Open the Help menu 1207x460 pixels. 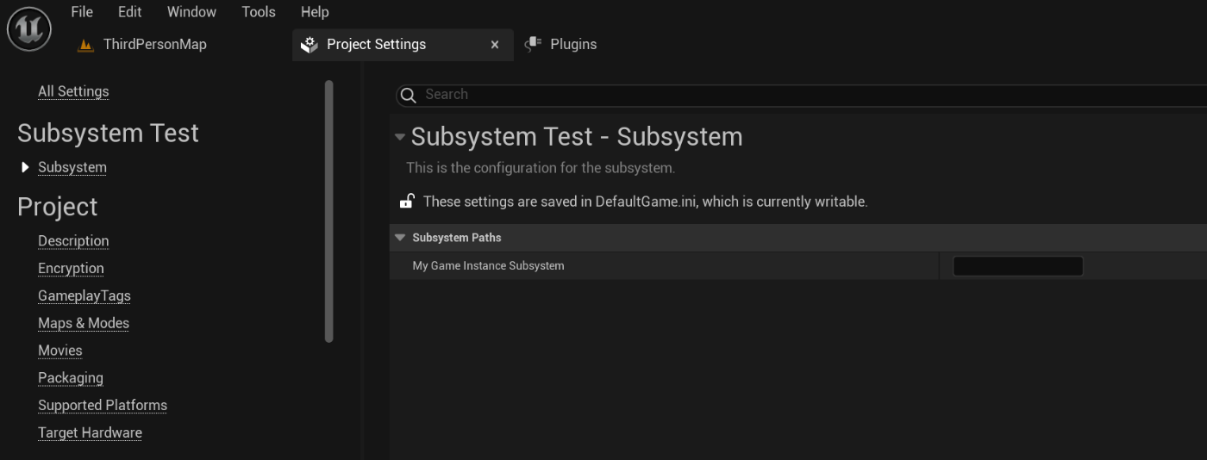click(x=315, y=12)
